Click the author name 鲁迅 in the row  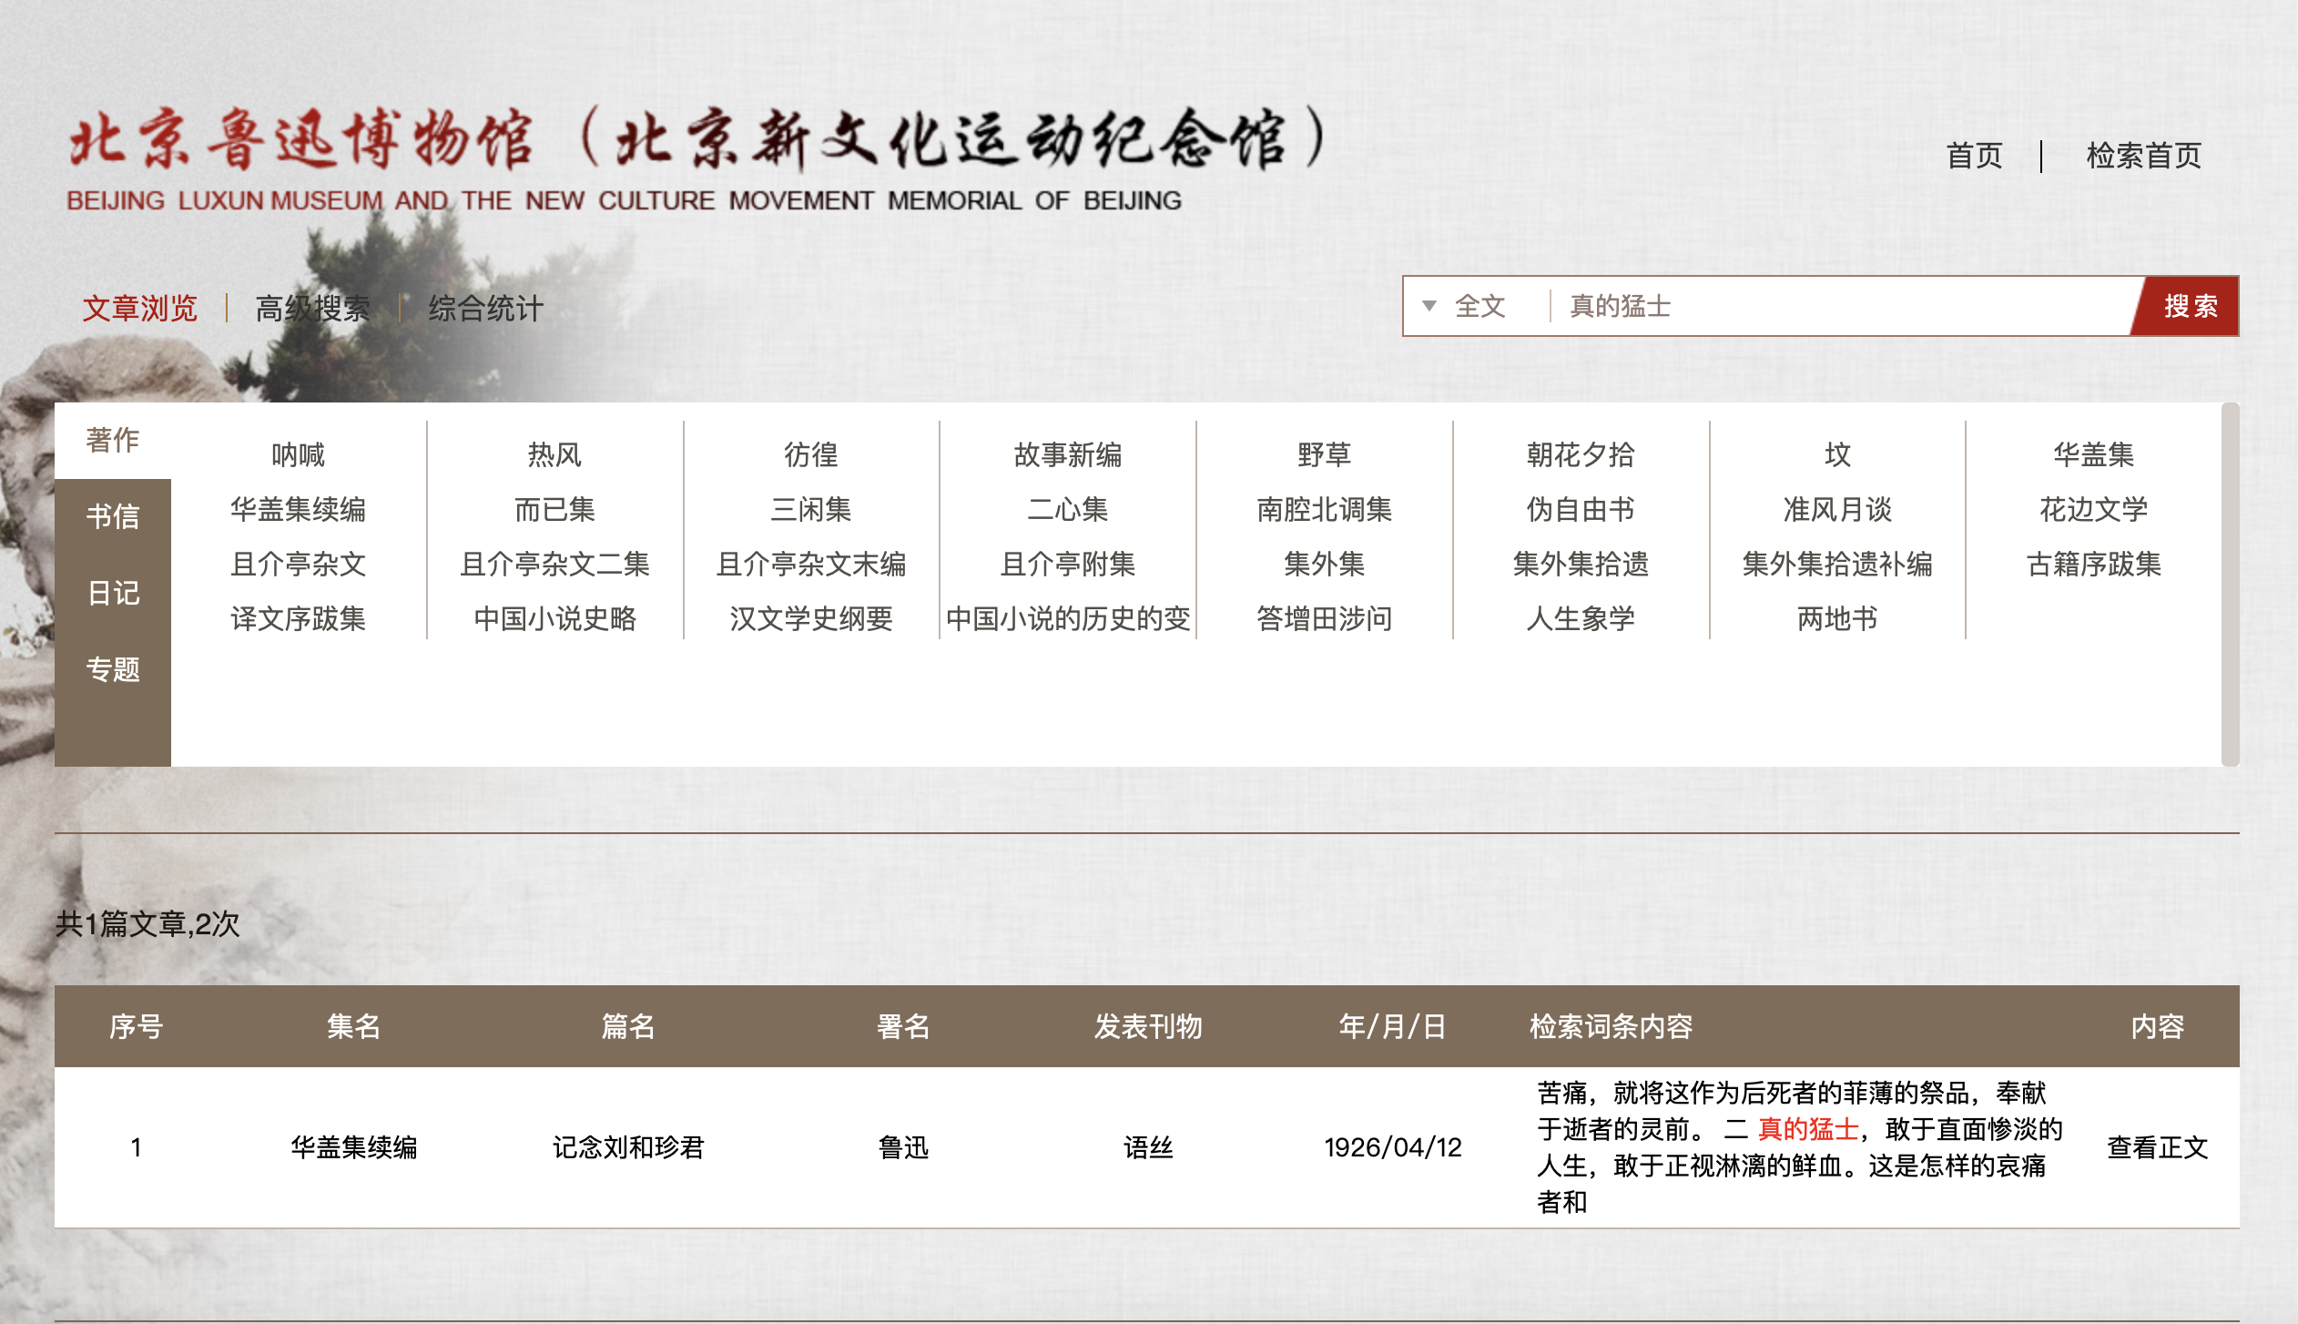pos(902,1146)
